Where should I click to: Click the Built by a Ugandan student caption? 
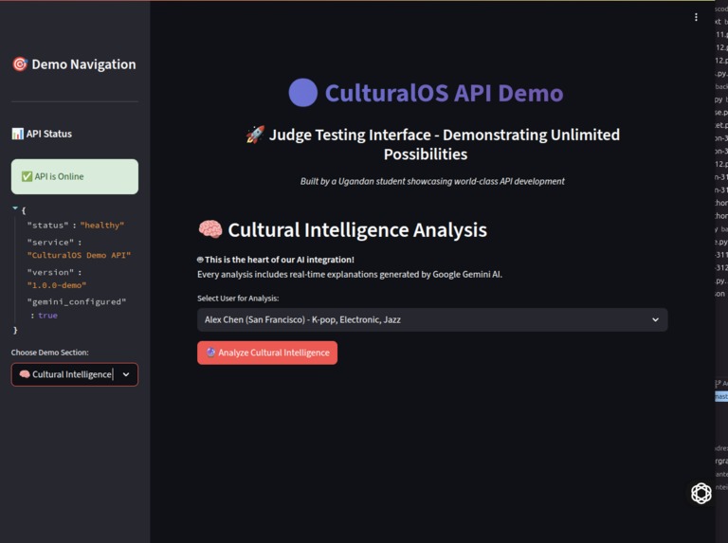(x=432, y=181)
